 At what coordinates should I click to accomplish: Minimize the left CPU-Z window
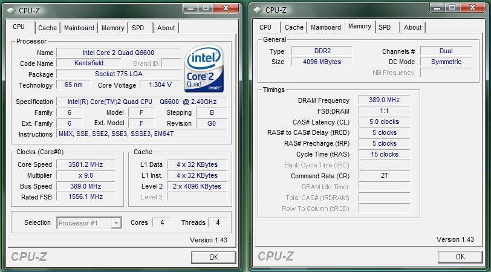point(190,8)
